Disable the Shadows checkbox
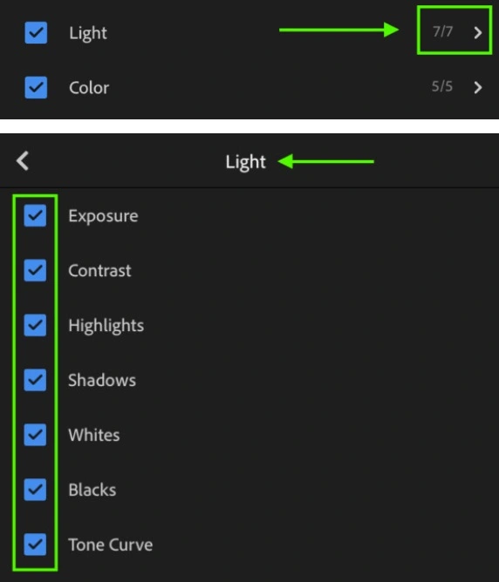499x582 pixels. click(35, 380)
